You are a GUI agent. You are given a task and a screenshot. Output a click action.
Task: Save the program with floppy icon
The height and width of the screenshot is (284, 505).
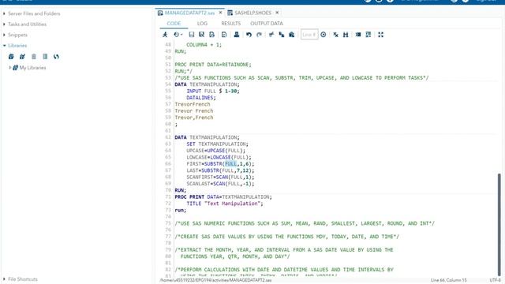(191, 35)
